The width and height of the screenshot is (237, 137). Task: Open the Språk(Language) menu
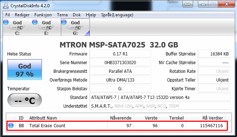[117, 15]
